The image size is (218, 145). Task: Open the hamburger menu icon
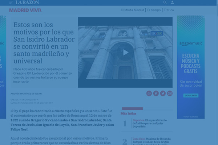(x=11, y=2)
